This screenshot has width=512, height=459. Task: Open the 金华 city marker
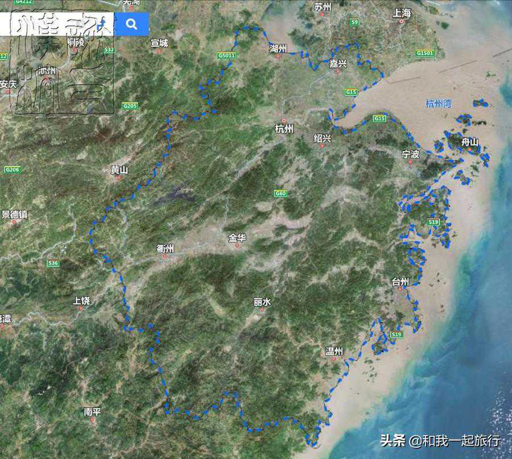237,245
